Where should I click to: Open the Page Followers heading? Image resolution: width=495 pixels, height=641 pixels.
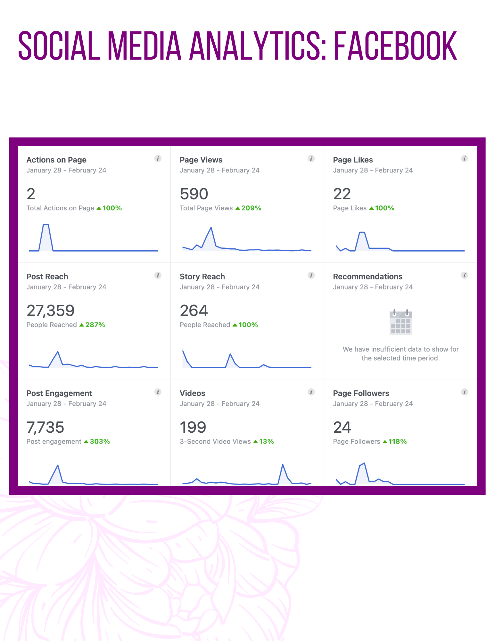(361, 393)
